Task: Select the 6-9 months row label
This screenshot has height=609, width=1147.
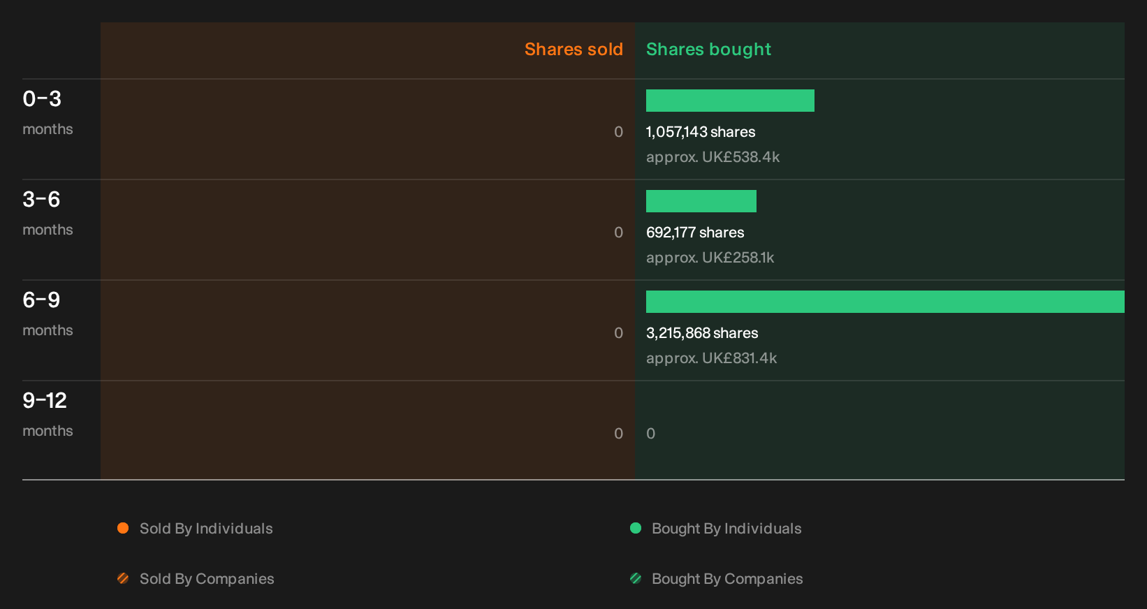Action: click(48, 313)
